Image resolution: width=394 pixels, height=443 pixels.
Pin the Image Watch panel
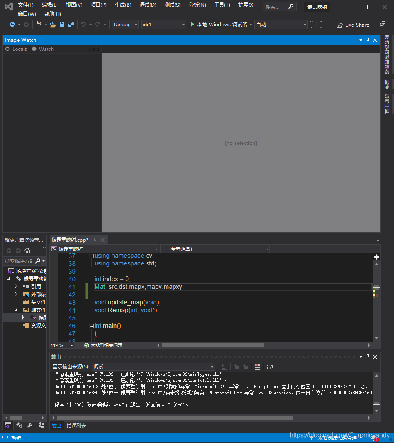point(368,40)
